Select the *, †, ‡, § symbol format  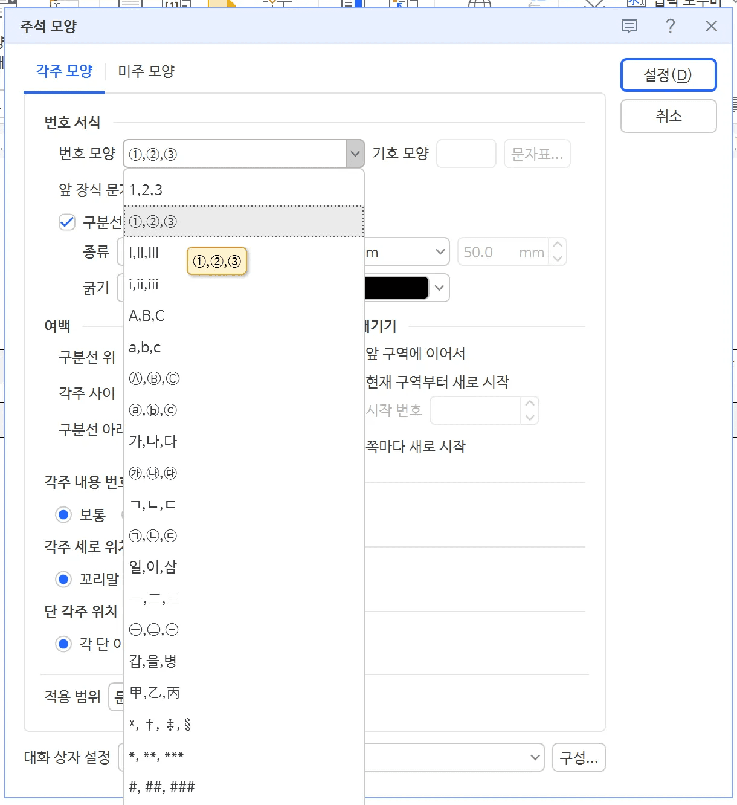coord(159,724)
